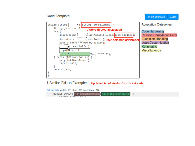
Task: Click the 'Adaptation Categories:' label
Action: coord(157,24)
